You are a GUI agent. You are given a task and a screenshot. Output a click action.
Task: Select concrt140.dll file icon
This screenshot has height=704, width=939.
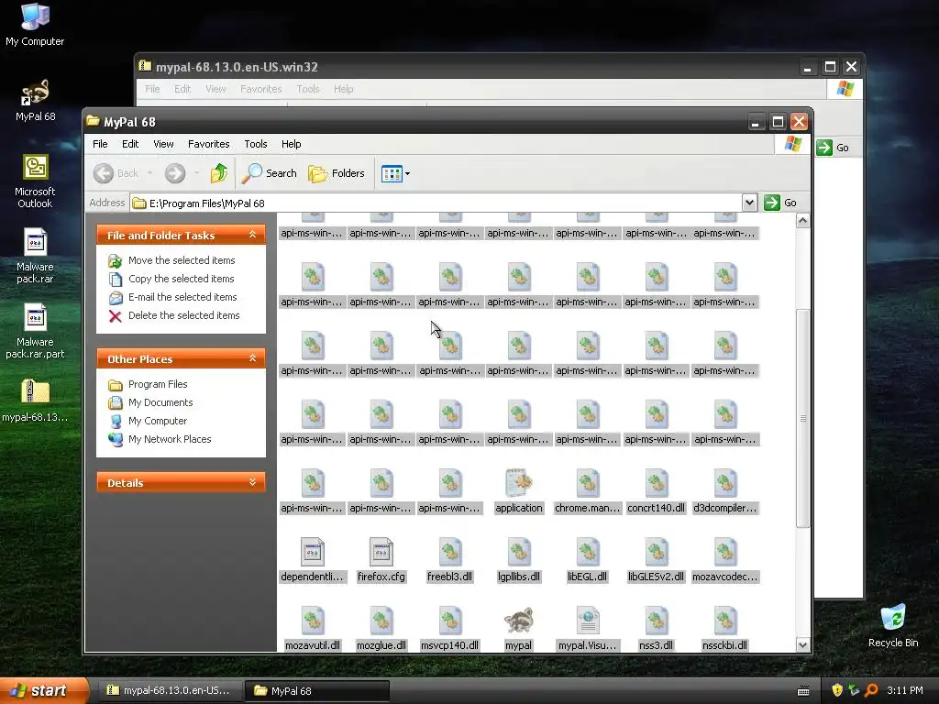[x=657, y=483]
